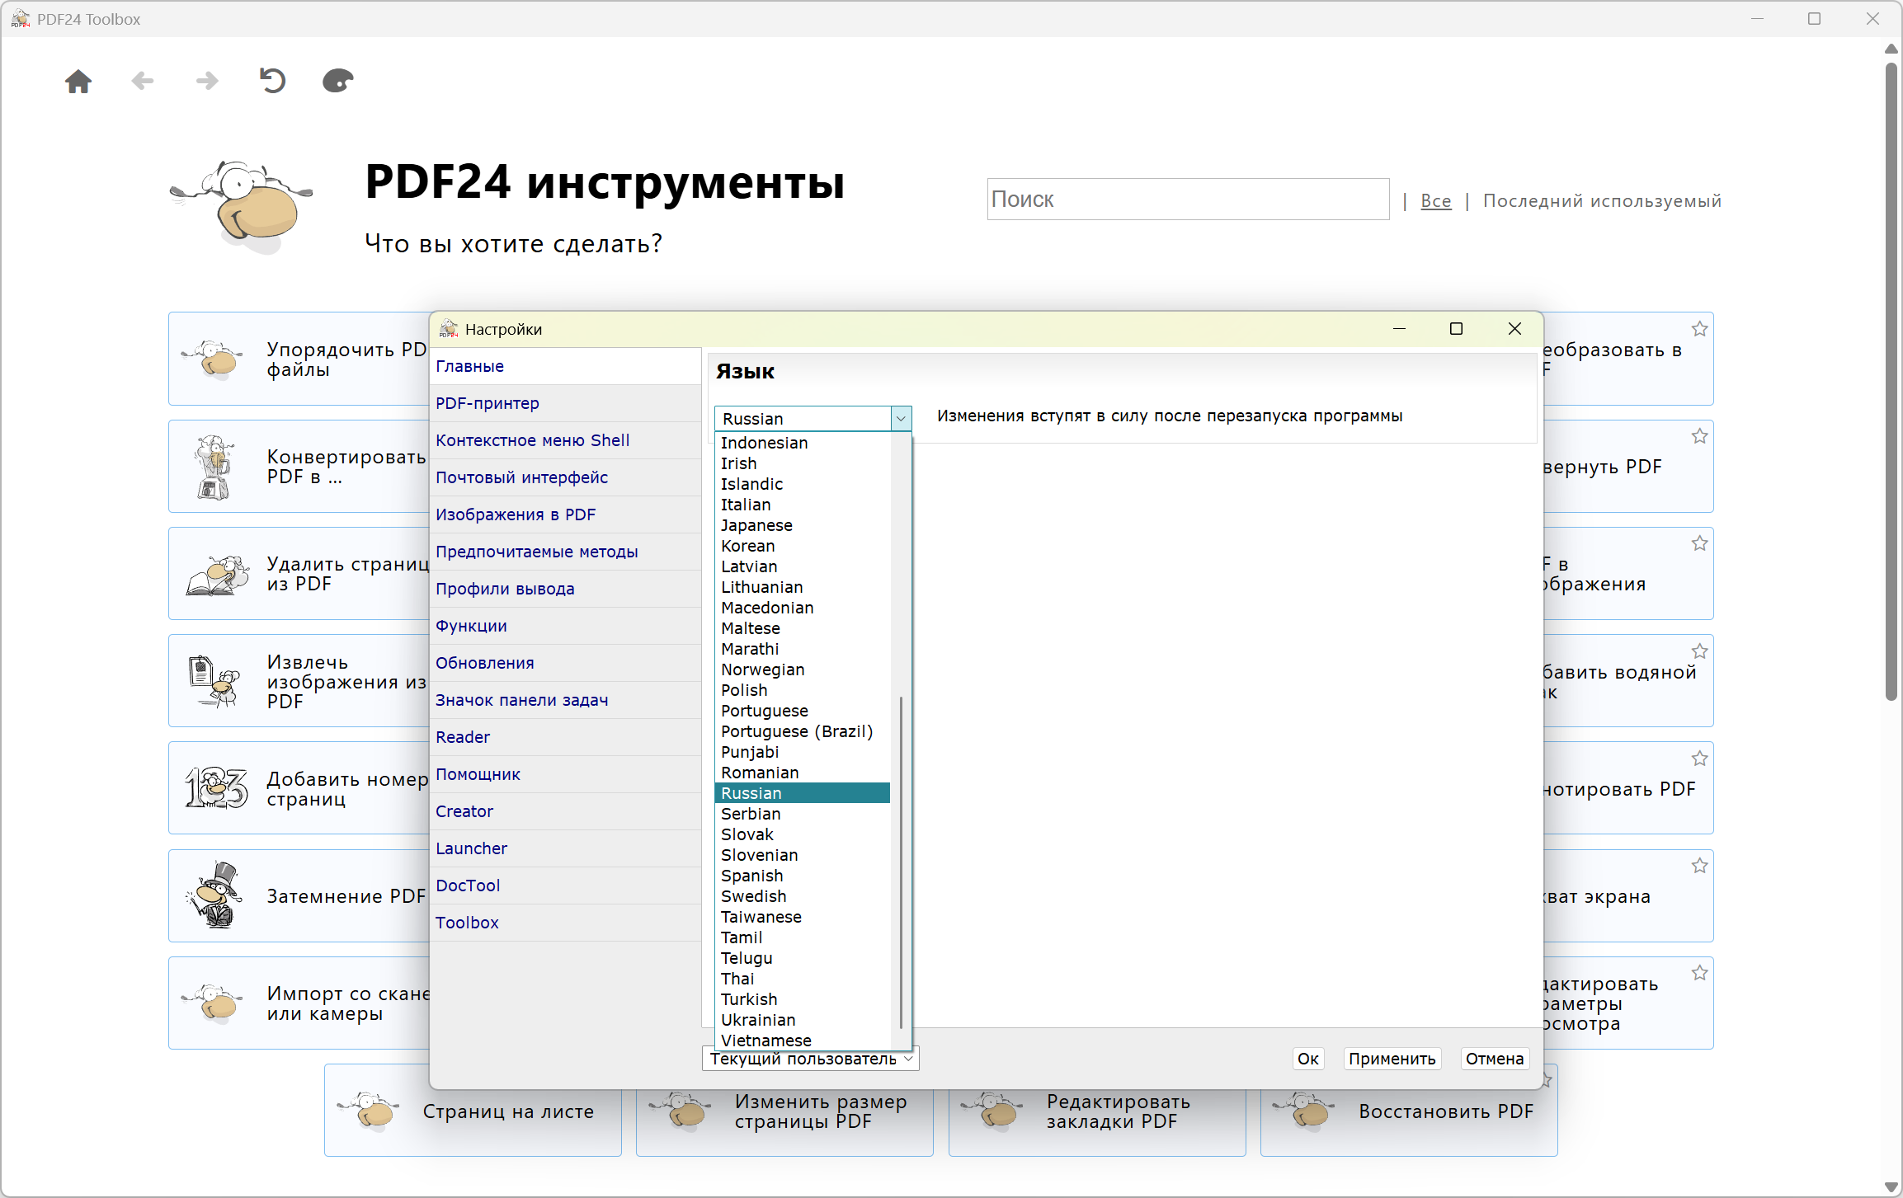Click into the 'Поиск' search field

pyautogui.click(x=1187, y=200)
